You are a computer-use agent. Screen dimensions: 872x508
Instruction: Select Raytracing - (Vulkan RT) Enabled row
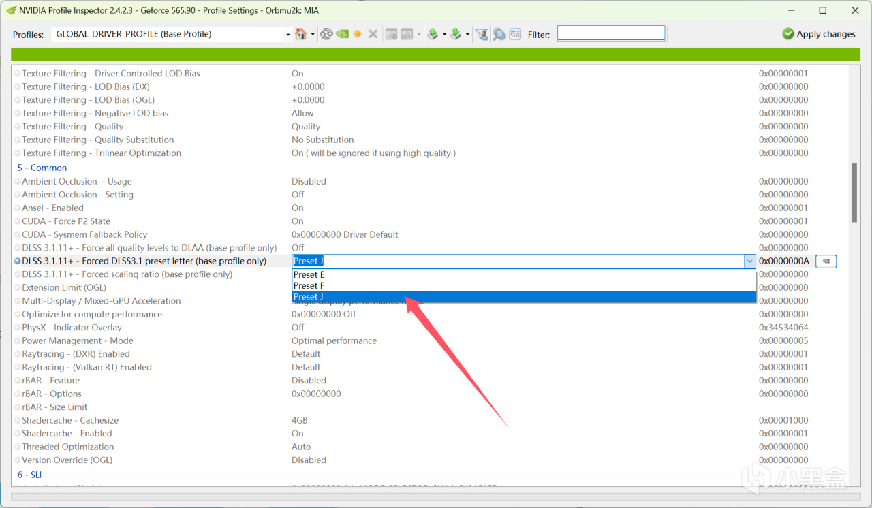pos(87,367)
